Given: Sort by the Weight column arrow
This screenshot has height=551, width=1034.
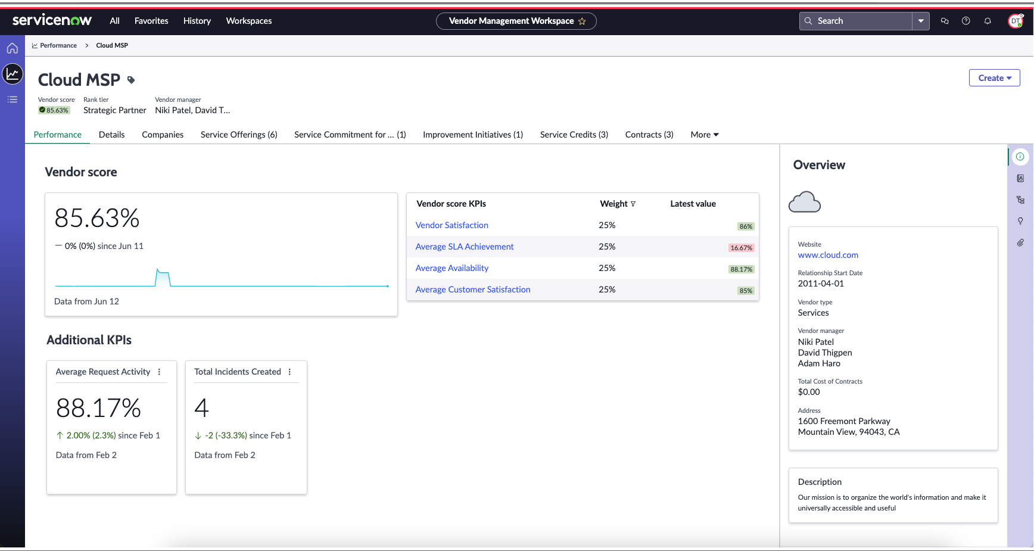Looking at the screenshot, I should [x=633, y=204].
